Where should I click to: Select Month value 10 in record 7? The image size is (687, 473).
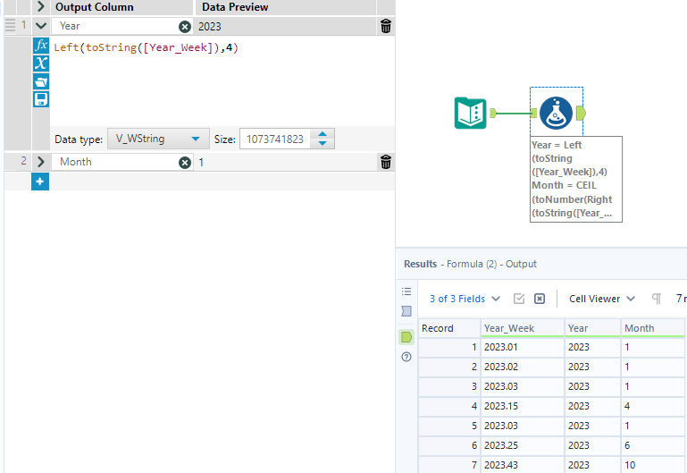653,465
